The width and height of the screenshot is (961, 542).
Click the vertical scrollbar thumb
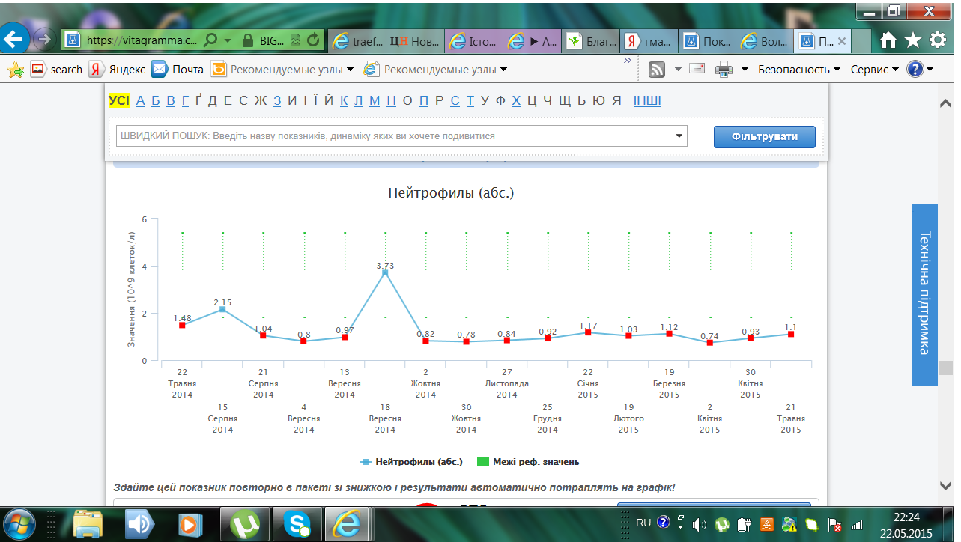(x=945, y=368)
